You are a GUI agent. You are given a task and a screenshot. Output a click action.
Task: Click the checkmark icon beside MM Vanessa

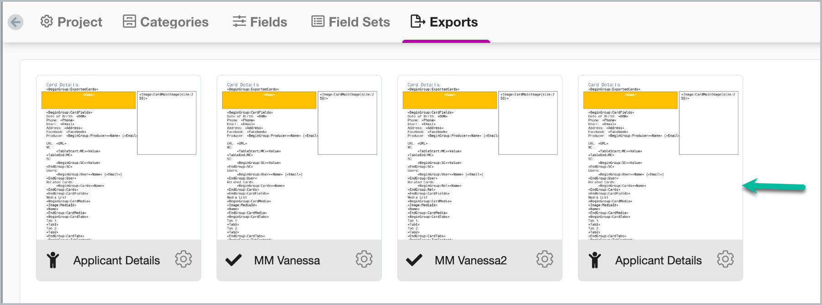(234, 260)
